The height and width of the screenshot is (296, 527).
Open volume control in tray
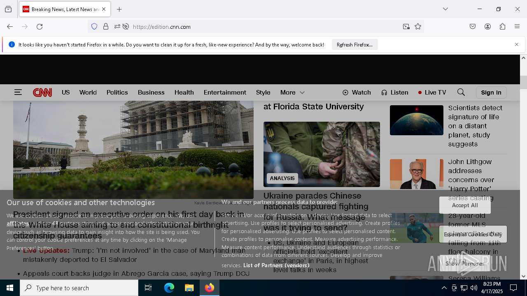[474, 288]
